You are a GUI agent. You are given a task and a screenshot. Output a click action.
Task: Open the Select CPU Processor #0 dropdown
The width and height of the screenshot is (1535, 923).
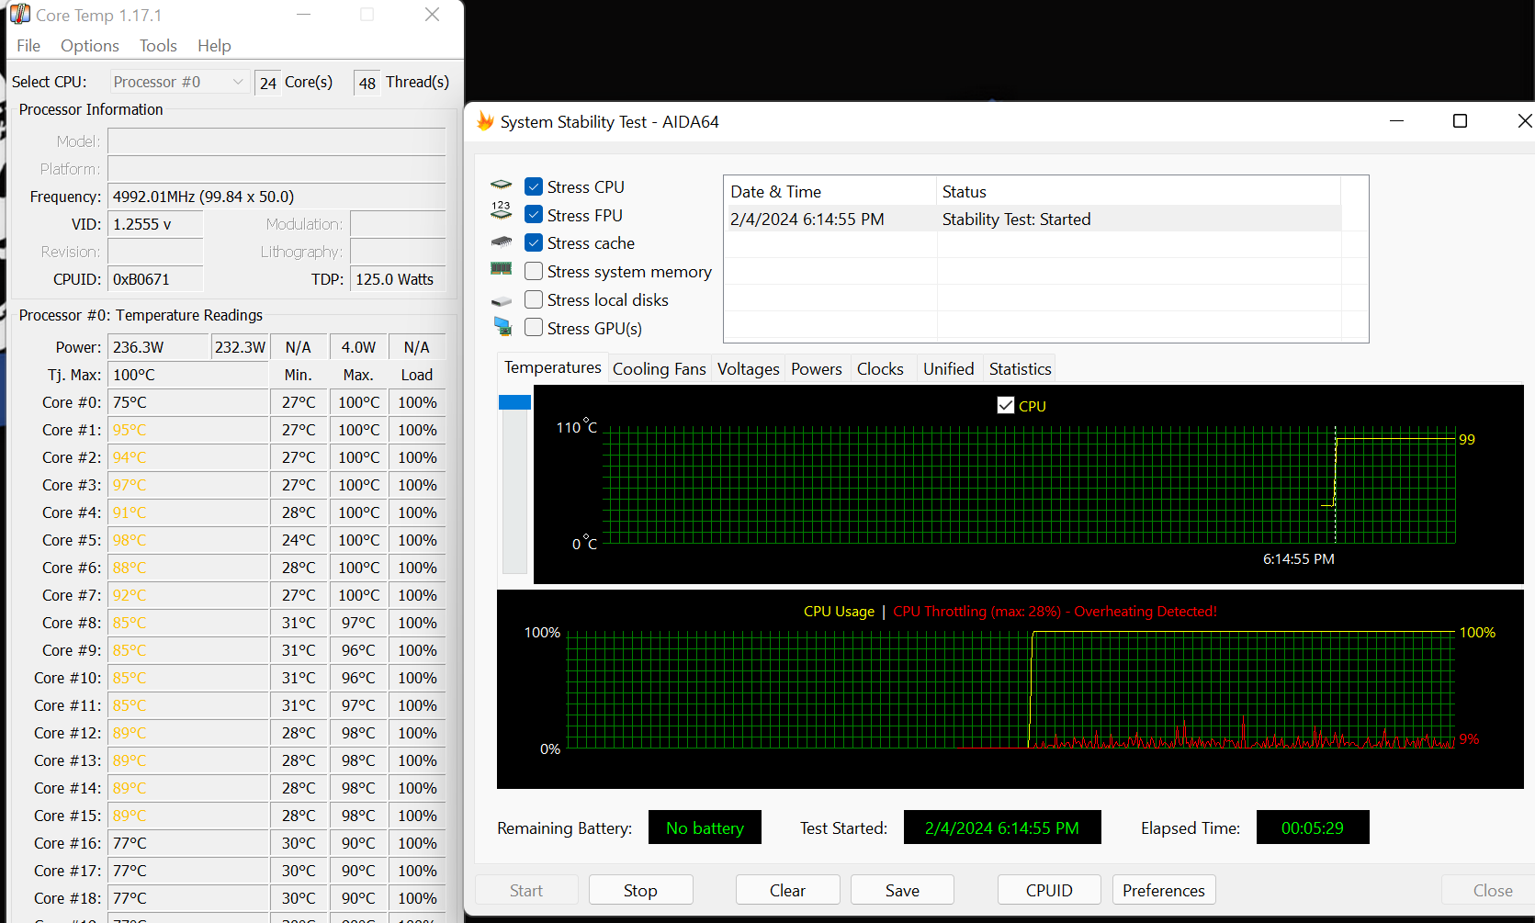(x=179, y=82)
